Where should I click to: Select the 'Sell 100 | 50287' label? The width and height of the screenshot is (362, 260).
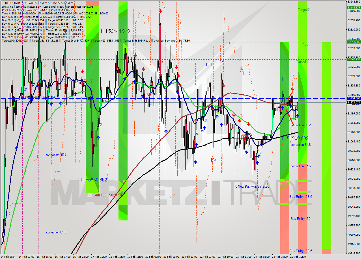tap(108, 195)
